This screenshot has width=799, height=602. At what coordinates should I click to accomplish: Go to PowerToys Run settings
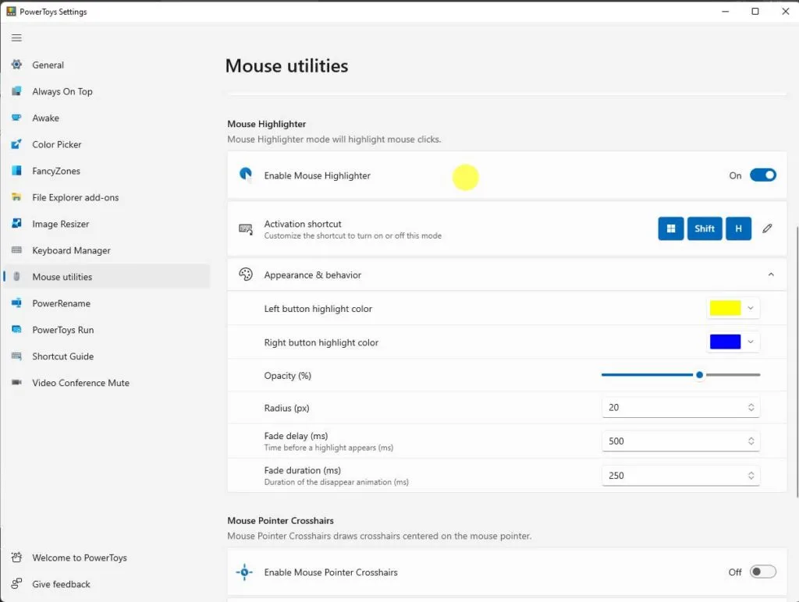point(107,330)
